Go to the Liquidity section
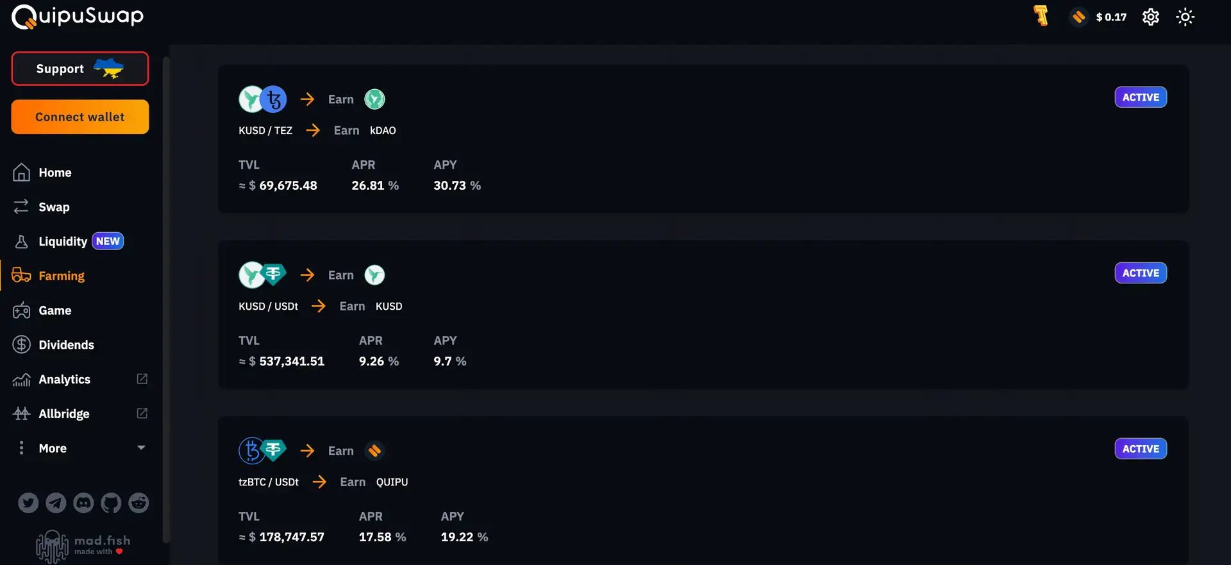The width and height of the screenshot is (1231, 565). point(63,242)
